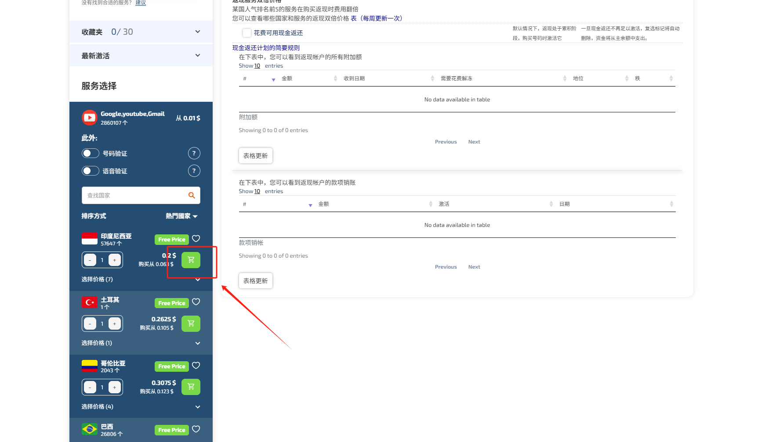Favorite Brazil with heart icon
Image resolution: width=776 pixels, height=442 pixels.
[196, 429]
